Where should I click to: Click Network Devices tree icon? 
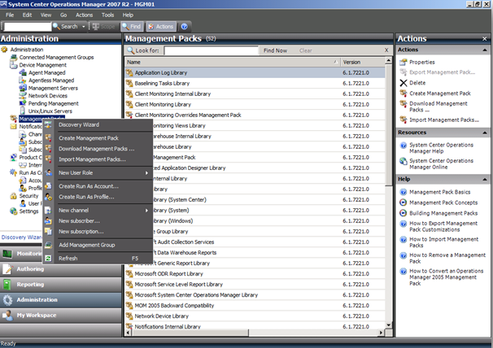[23, 96]
